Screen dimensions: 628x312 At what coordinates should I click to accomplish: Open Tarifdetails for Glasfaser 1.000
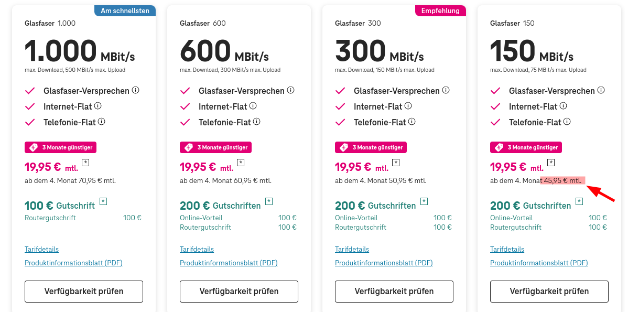(x=41, y=249)
